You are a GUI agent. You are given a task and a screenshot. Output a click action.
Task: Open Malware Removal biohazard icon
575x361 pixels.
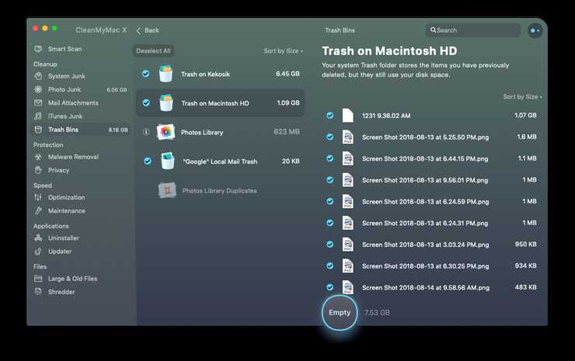click(x=38, y=157)
